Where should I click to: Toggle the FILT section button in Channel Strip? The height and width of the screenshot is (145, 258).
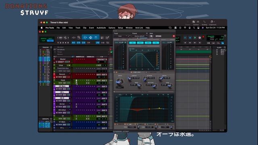click(140, 43)
